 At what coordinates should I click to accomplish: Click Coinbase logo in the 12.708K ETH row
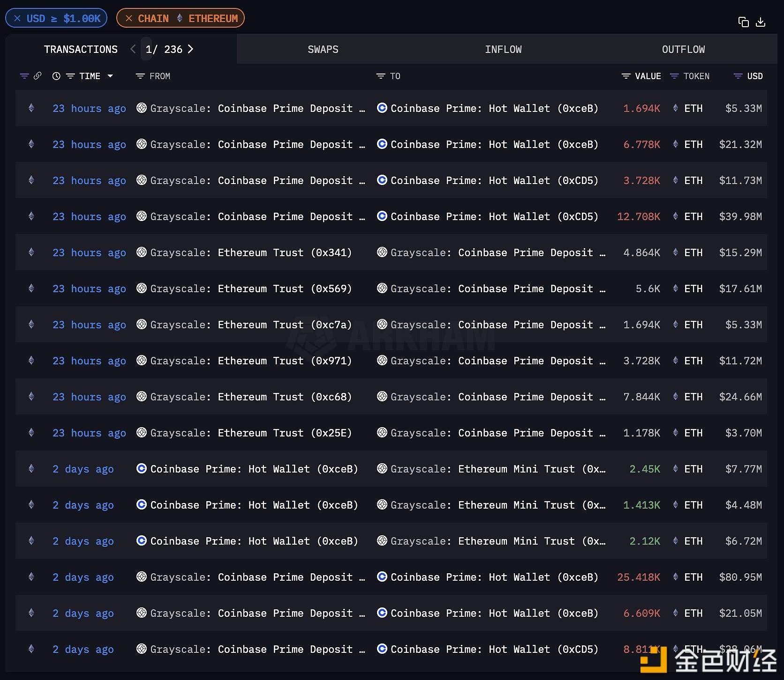[382, 216]
